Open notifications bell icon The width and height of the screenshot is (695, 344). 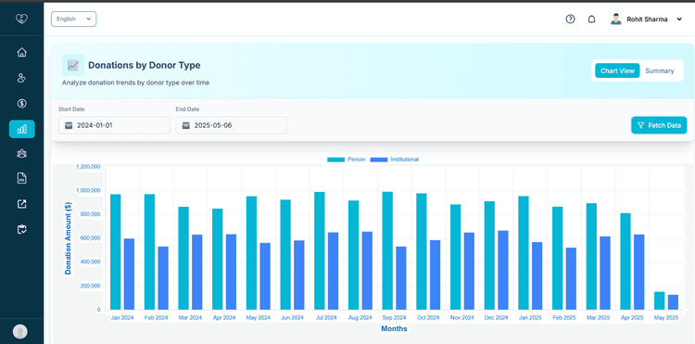591,19
